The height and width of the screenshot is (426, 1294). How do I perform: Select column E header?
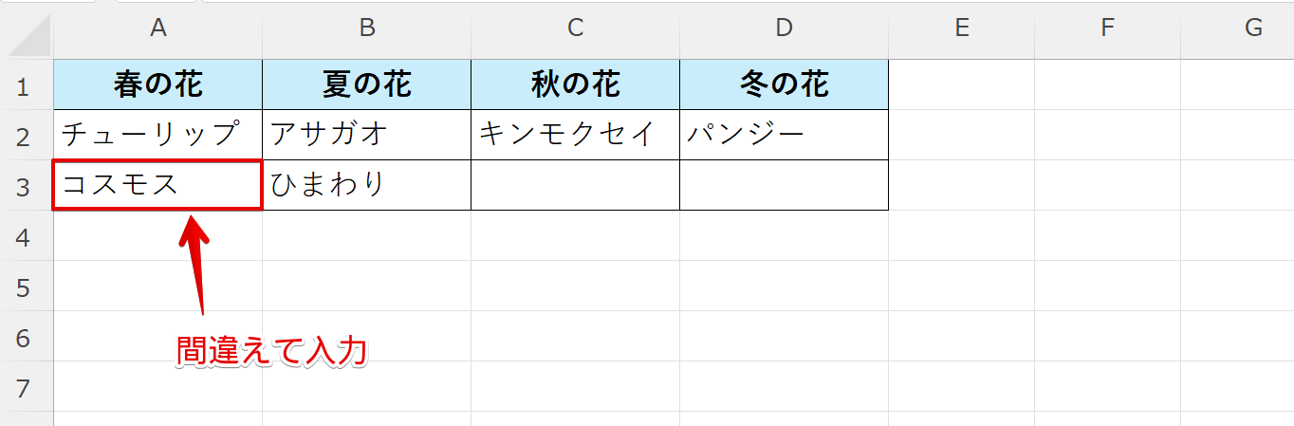[961, 28]
